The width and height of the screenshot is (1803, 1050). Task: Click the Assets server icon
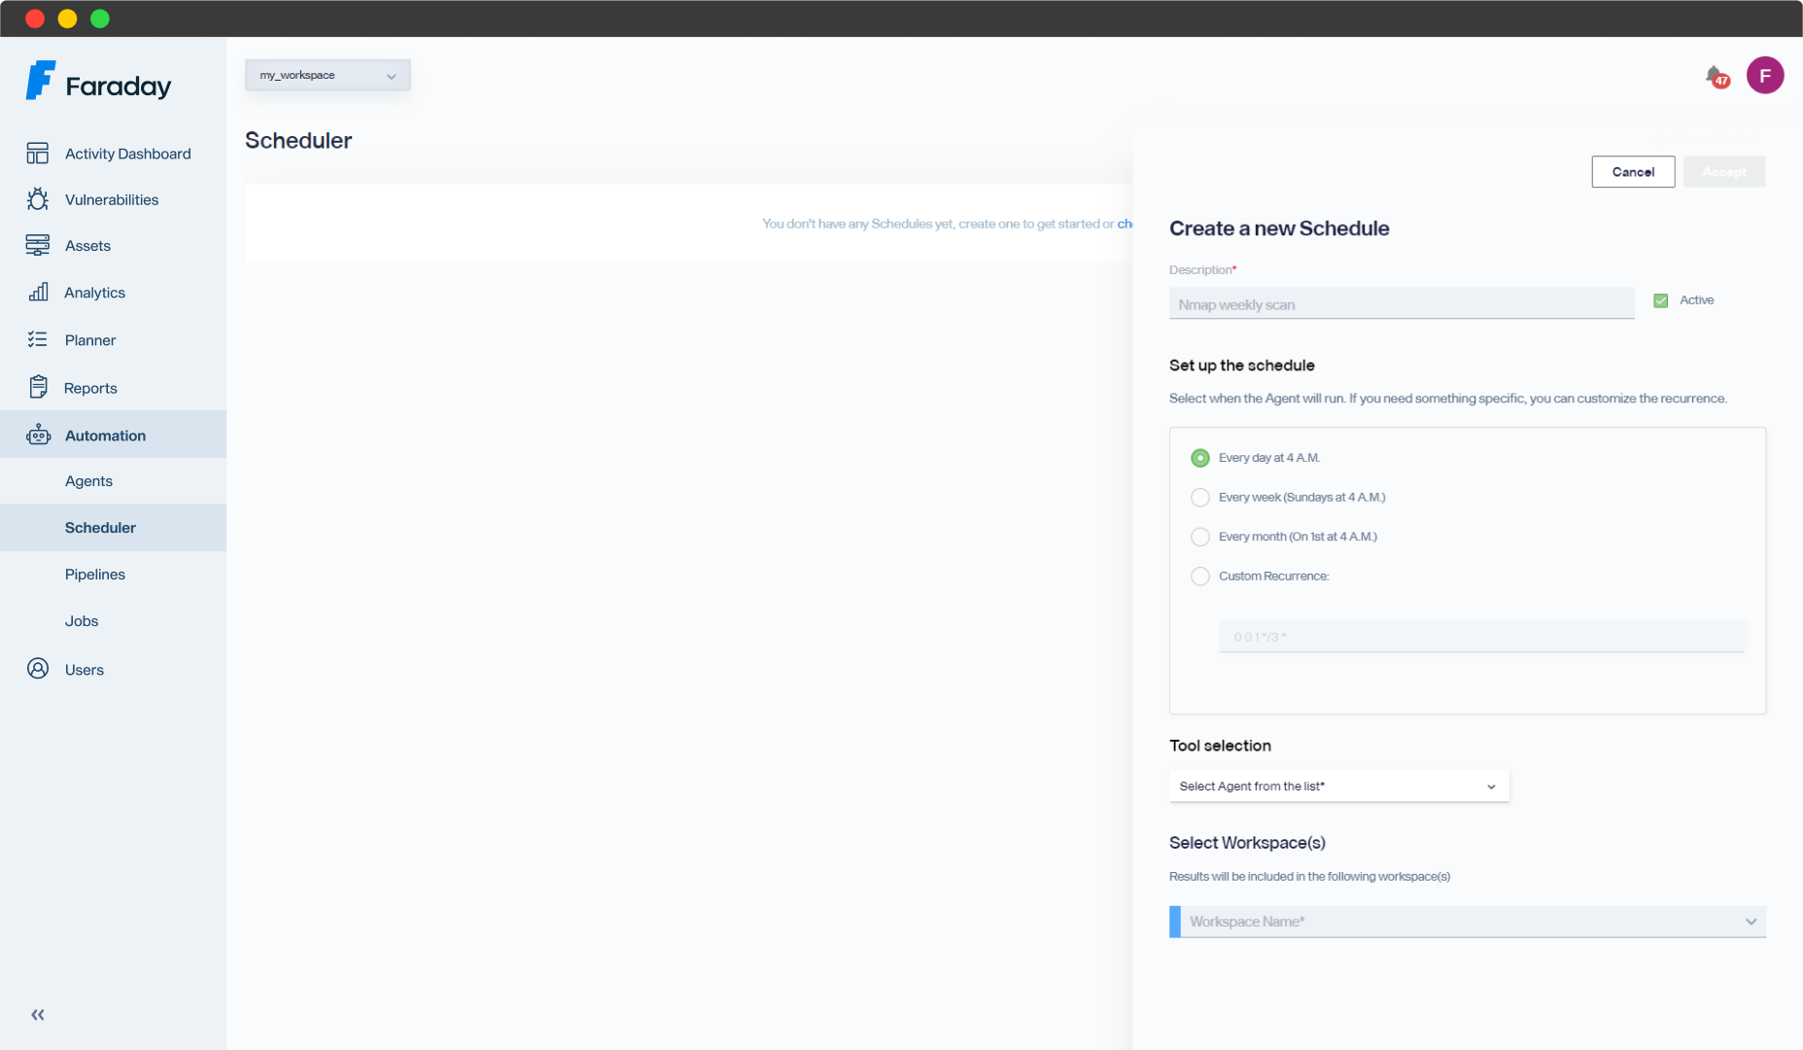pyautogui.click(x=37, y=246)
